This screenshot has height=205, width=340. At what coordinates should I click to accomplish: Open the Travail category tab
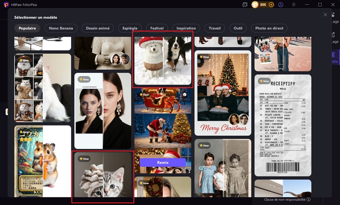pyautogui.click(x=215, y=28)
